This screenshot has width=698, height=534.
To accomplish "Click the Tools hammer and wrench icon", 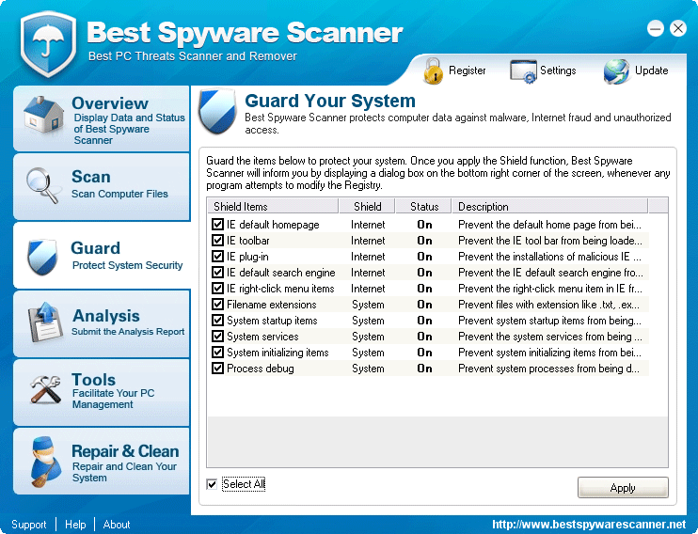I will [45, 389].
